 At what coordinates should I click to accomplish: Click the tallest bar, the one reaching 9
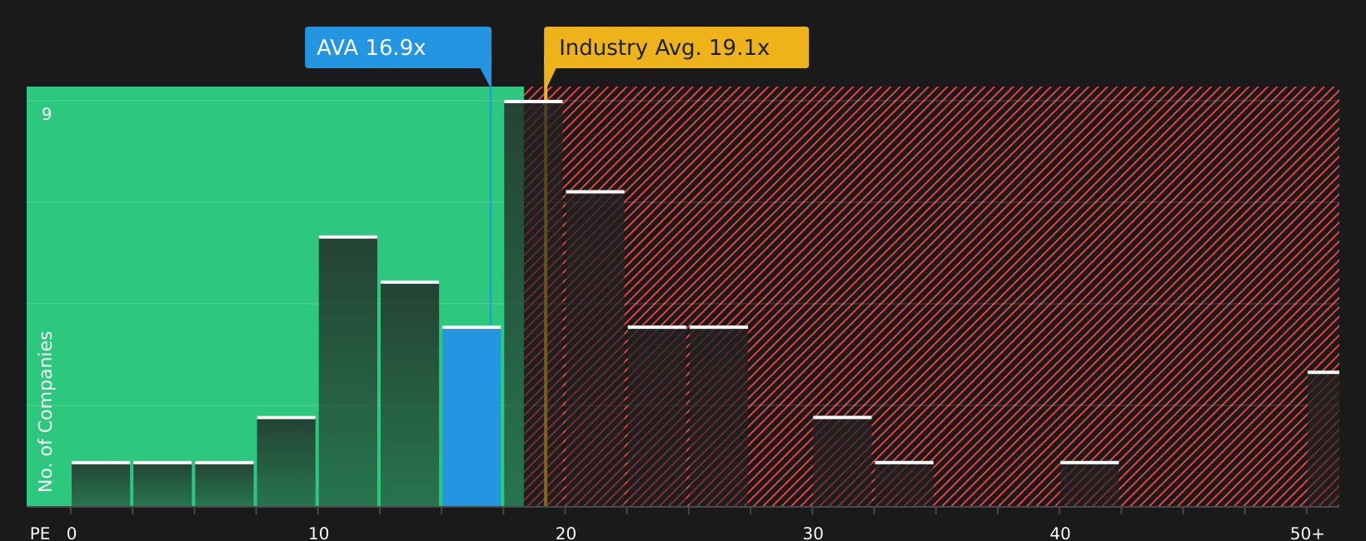coord(533,303)
